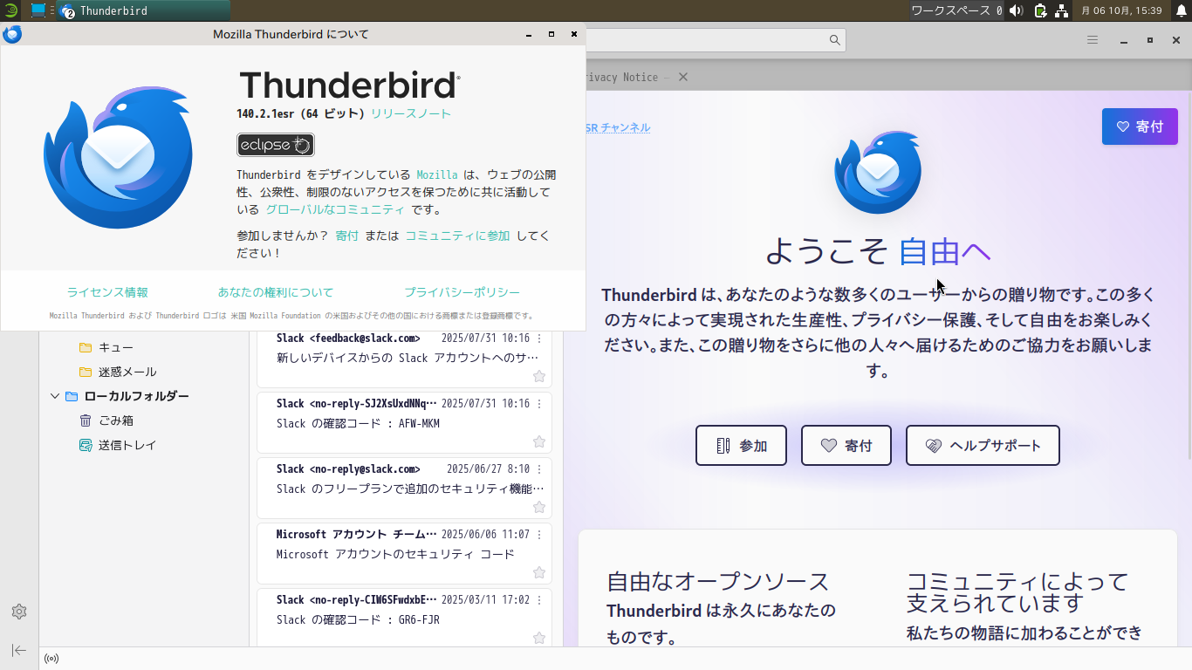Star the Slack free plan security message

coord(539,507)
